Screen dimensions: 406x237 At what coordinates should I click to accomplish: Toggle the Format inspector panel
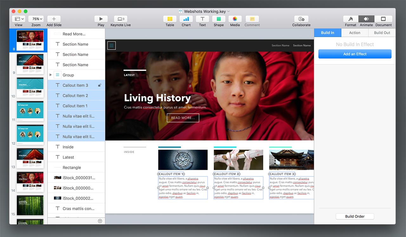pyautogui.click(x=350, y=19)
